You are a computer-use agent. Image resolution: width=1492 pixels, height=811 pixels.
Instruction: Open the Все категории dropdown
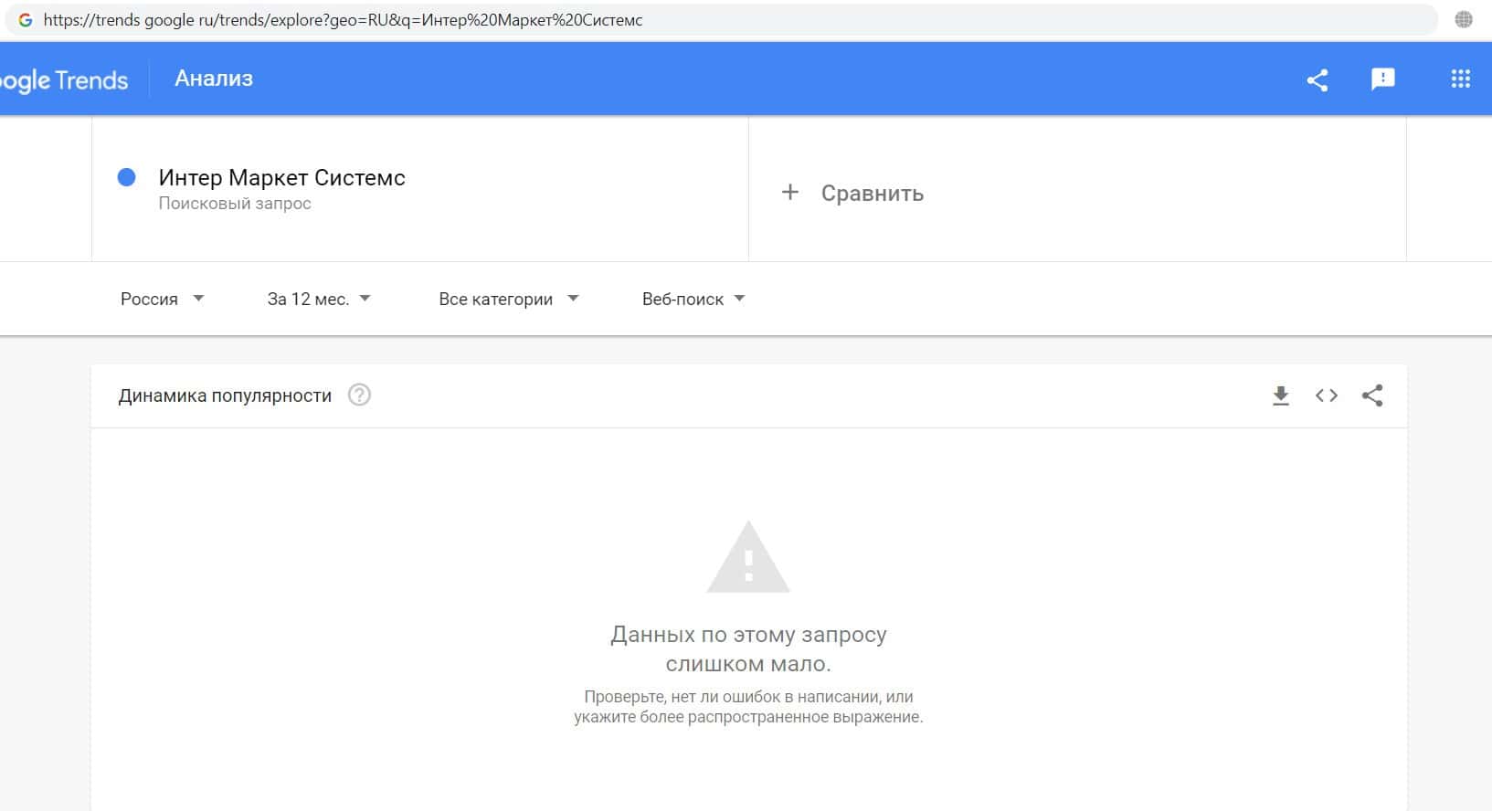point(509,299)
